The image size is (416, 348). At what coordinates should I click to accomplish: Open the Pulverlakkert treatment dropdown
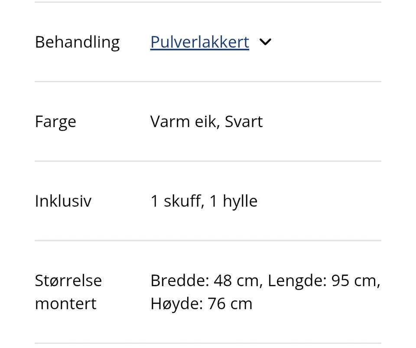point(199,42)
